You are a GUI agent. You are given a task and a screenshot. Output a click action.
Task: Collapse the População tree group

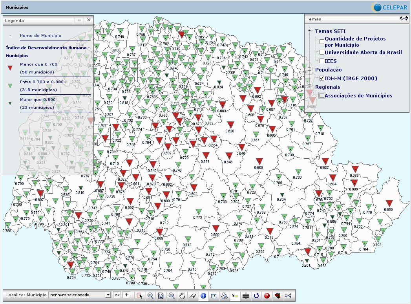[310, 70]
